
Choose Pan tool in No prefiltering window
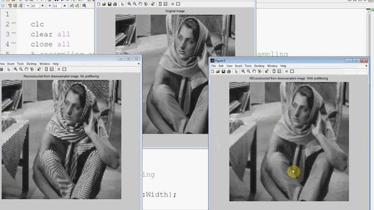(x=26, y=69)
